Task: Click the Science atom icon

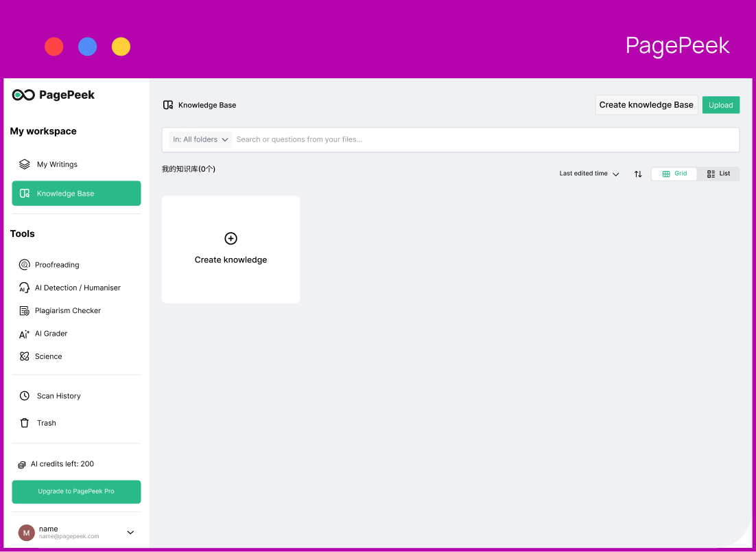Action: click(x=25, y=356)
